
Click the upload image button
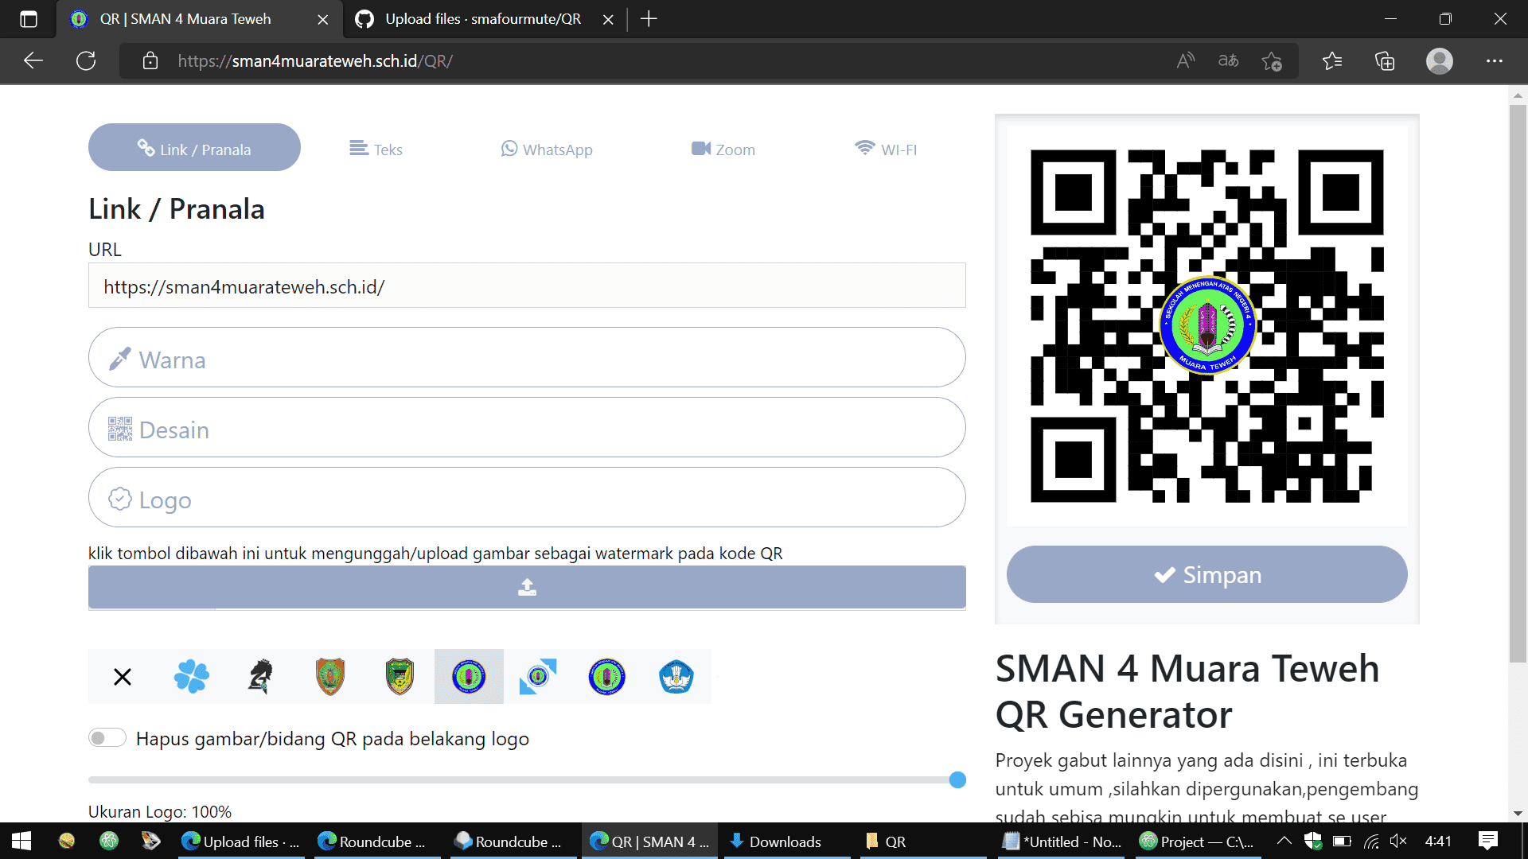pyautogui.click(x=527, y=588)
